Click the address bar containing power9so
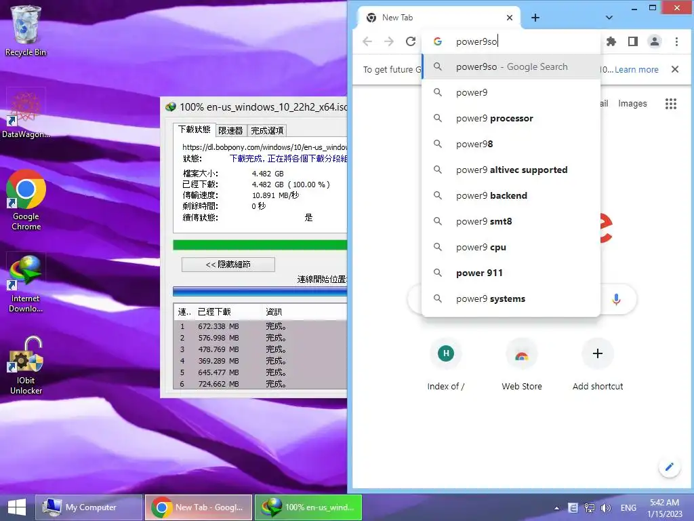 point(511,41)
